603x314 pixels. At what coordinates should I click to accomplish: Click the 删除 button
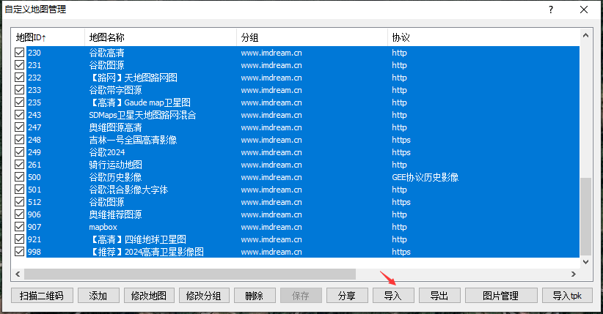click(x=255, y=296)
